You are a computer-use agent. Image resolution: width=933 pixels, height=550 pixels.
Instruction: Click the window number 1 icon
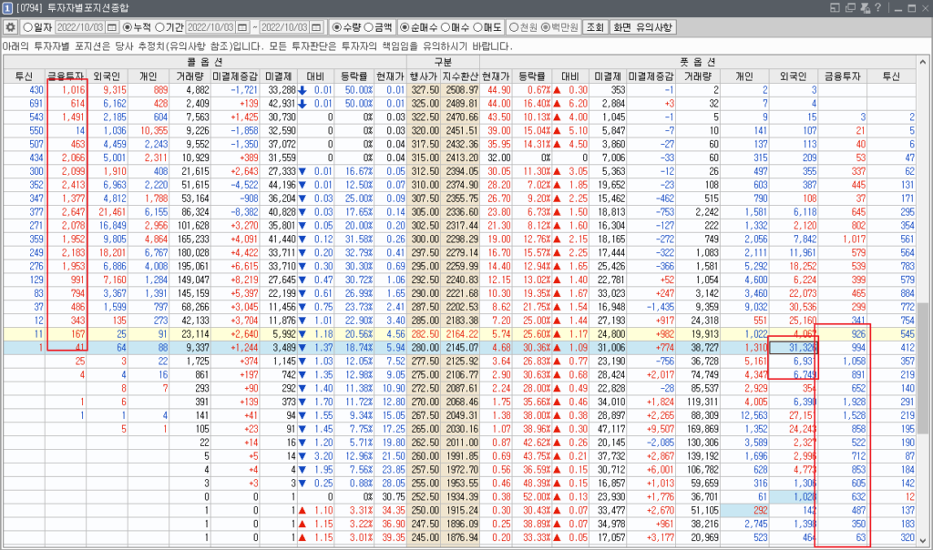coord(7,8)
